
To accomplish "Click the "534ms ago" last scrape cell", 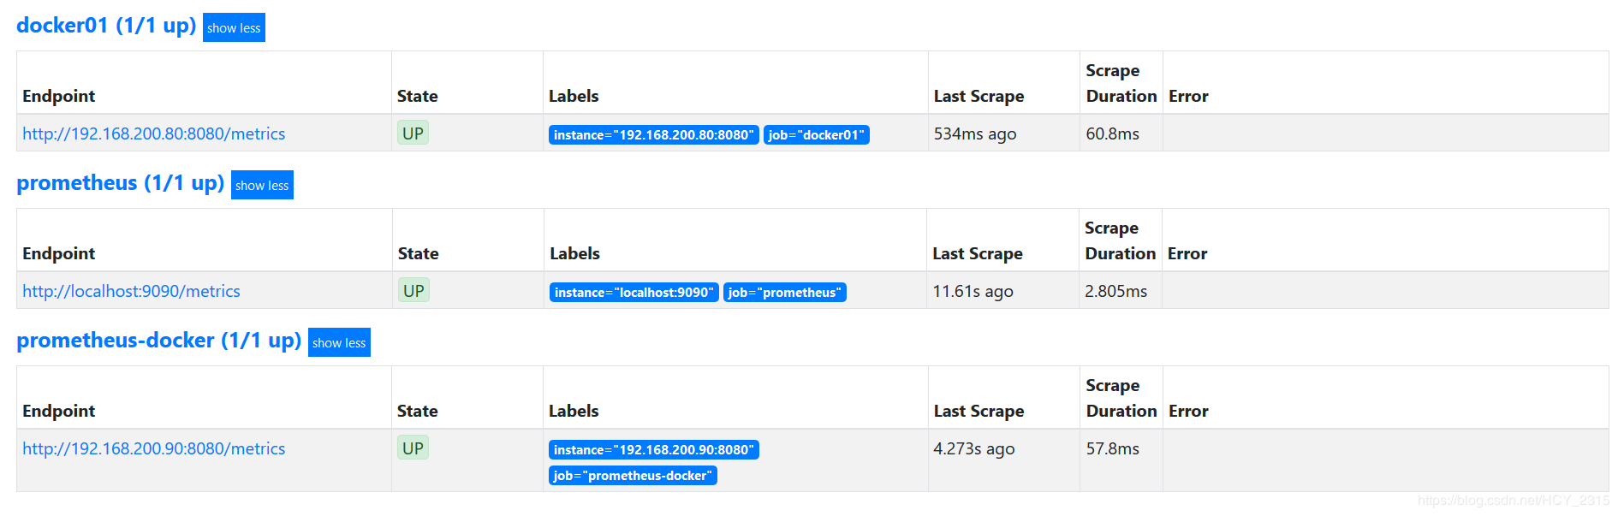I will pyautogui.click(x=975, y=133).
